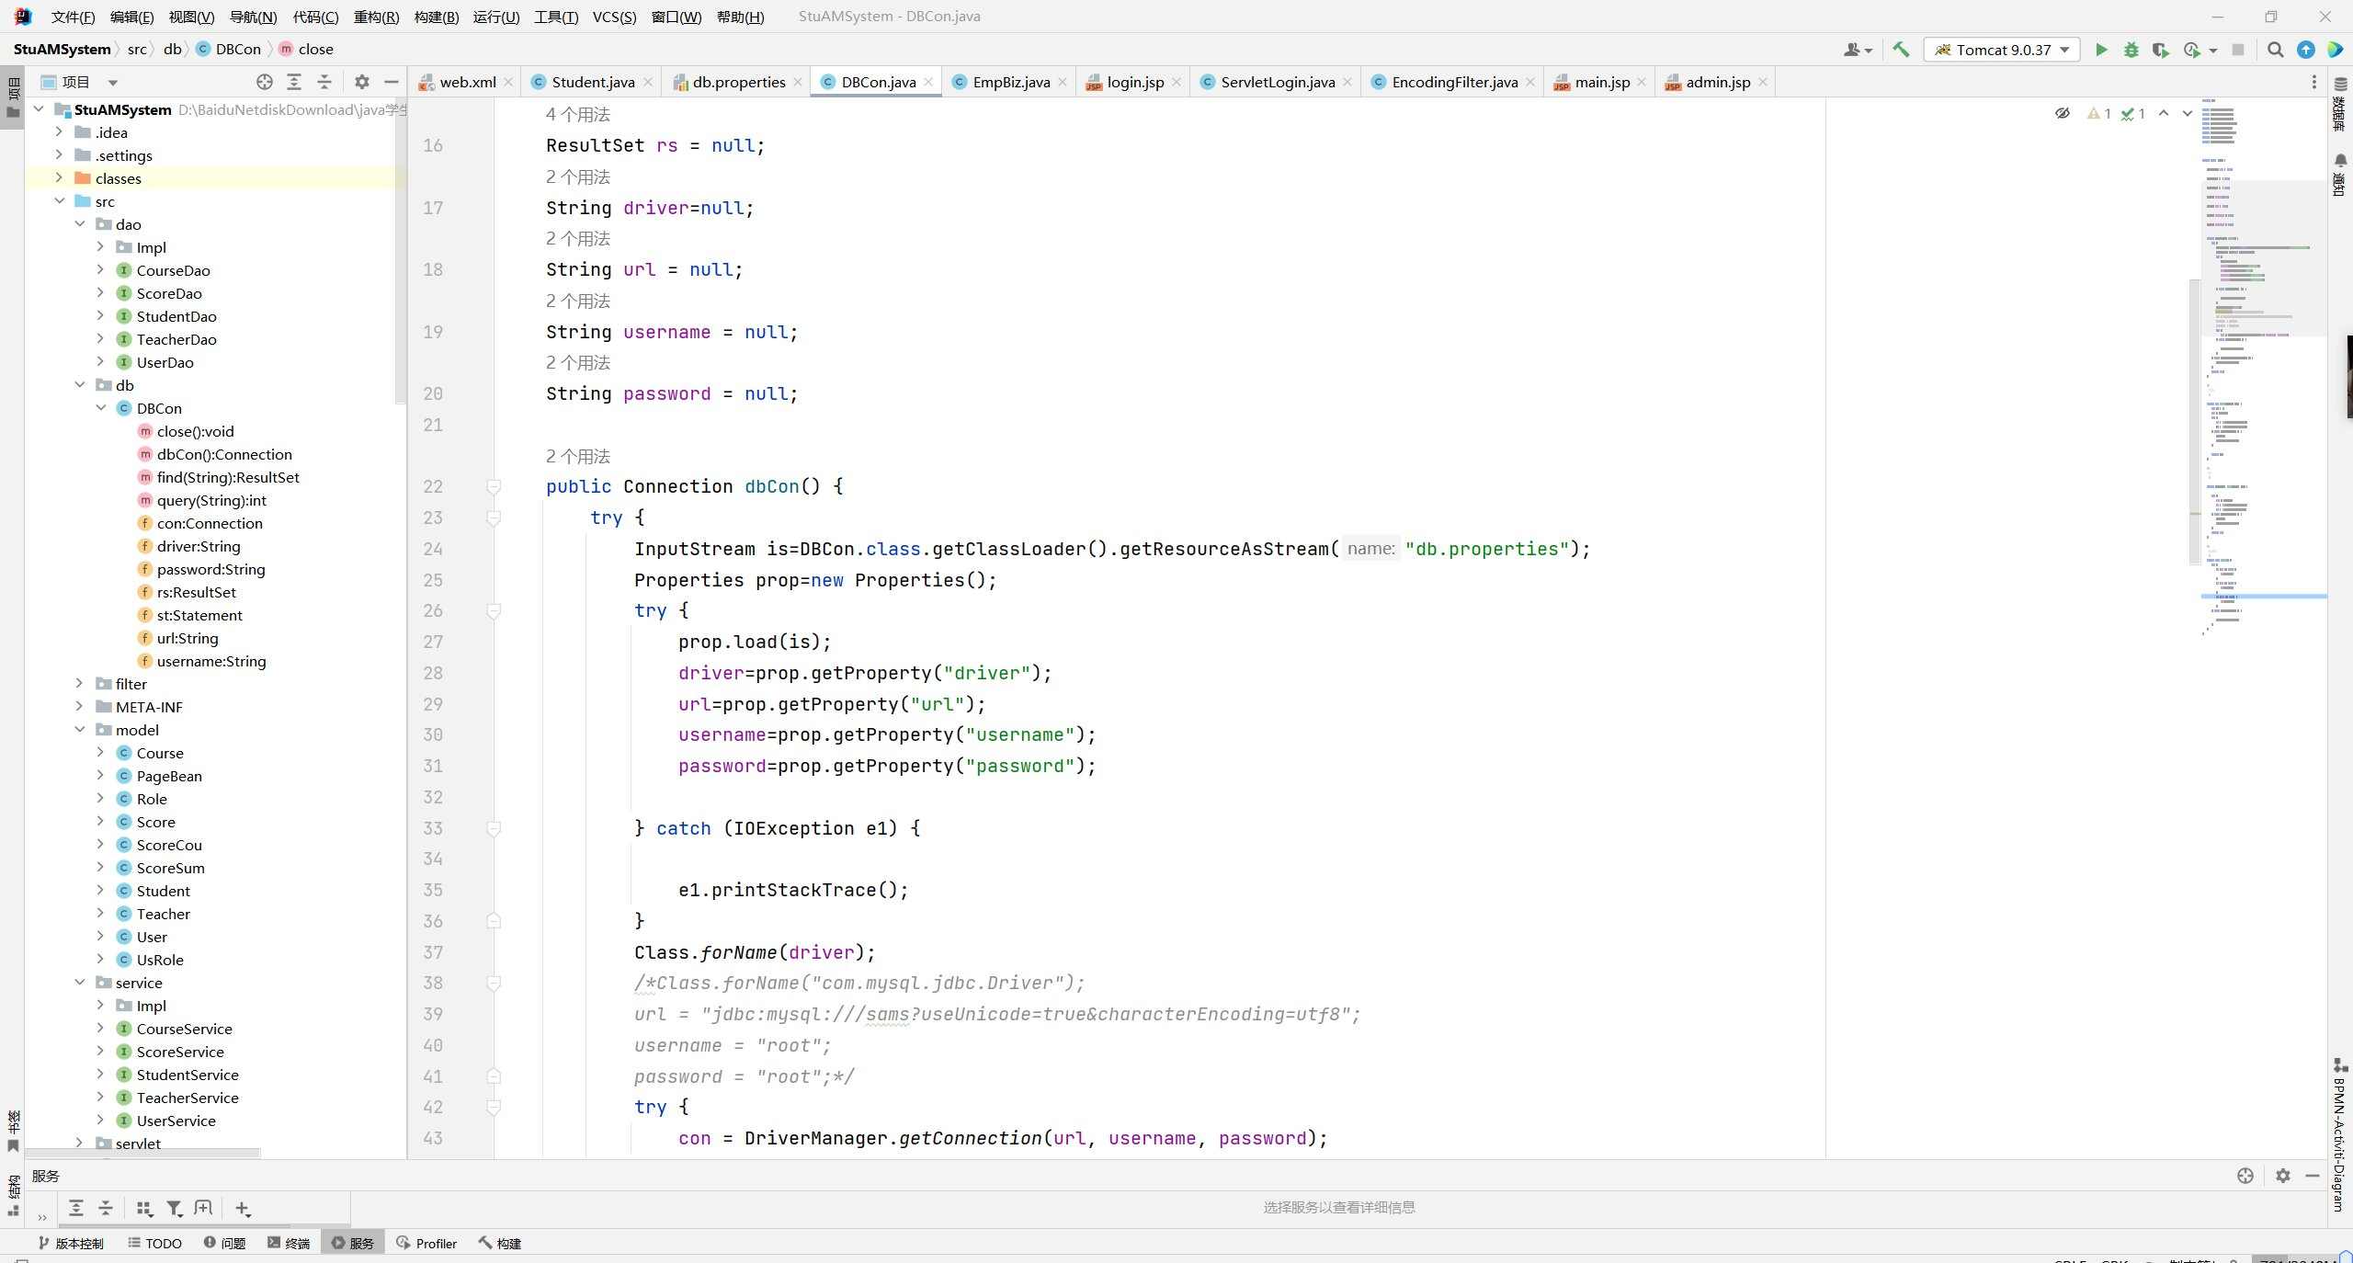Screen dimensions: 2353x1263
Task: Click the grey Stop square button
Action: click(x=2238, y=50)
